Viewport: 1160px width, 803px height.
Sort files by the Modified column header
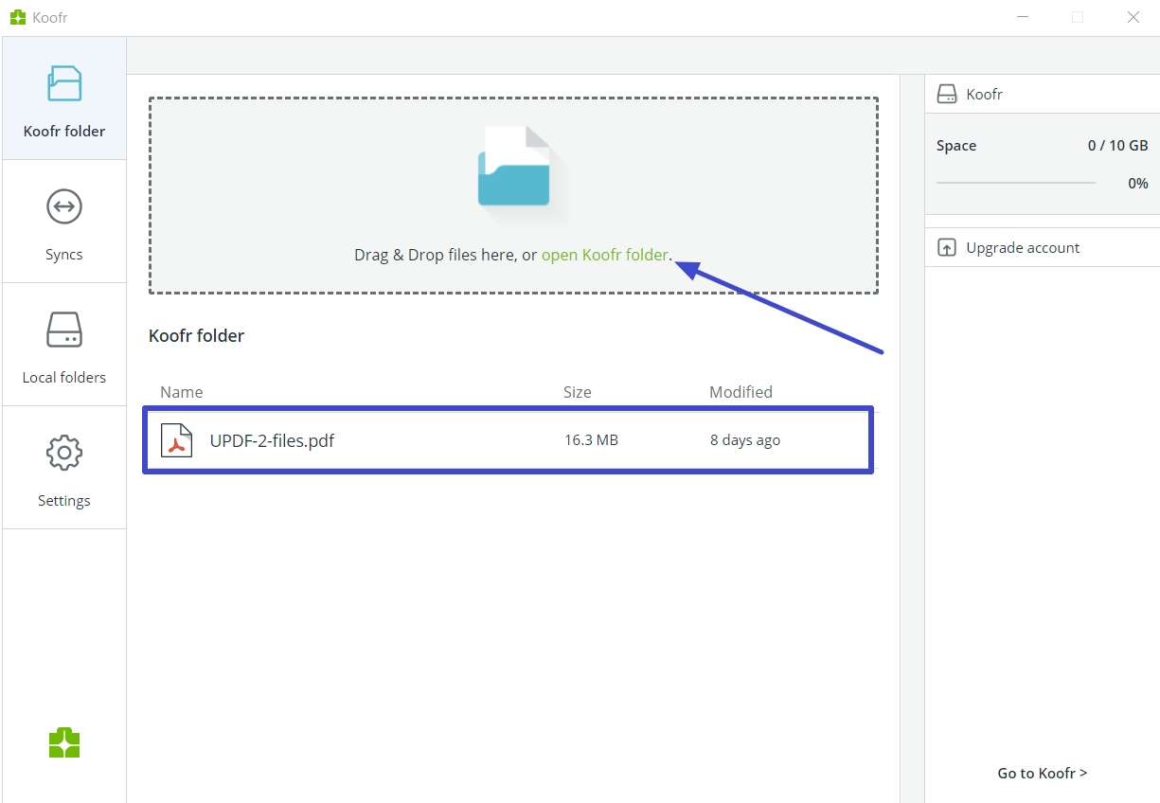tap(741, 392)
